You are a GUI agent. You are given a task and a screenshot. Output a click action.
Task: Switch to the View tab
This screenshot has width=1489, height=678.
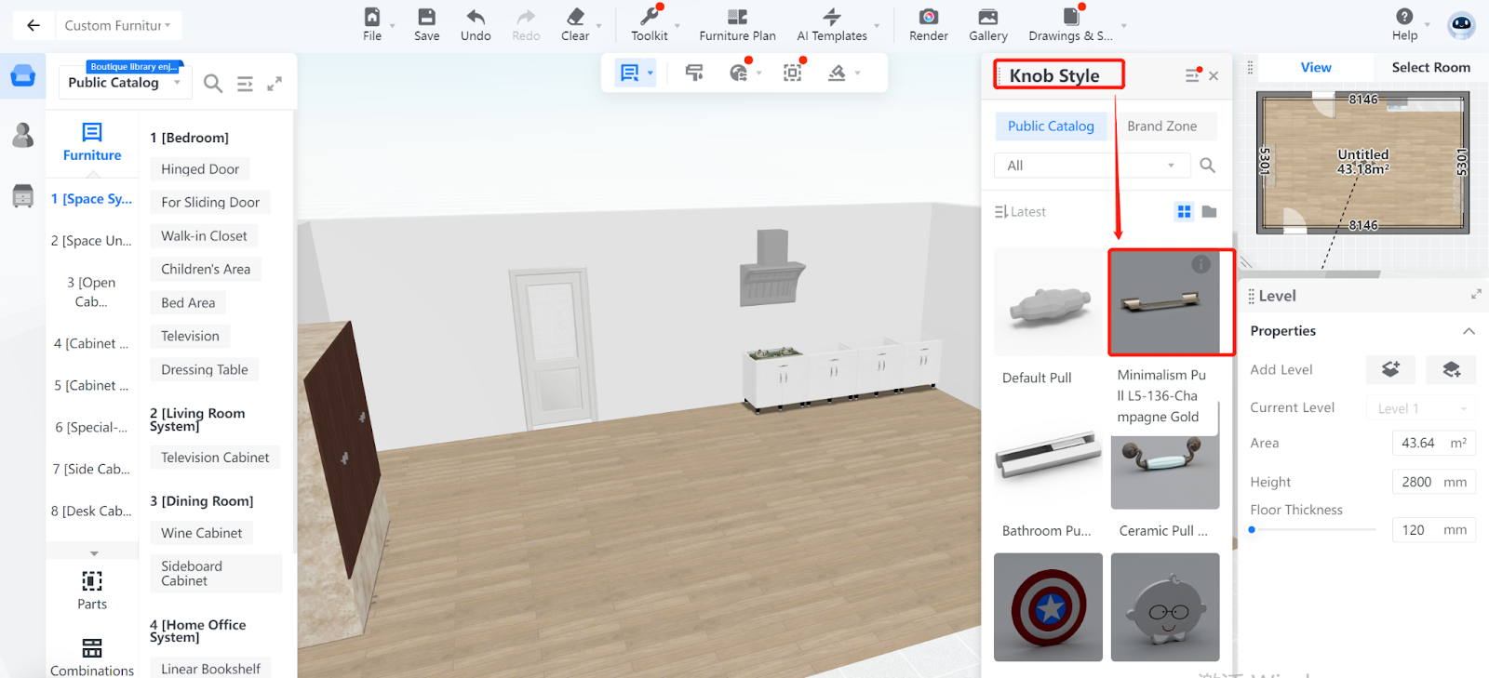coord(1315,67)
